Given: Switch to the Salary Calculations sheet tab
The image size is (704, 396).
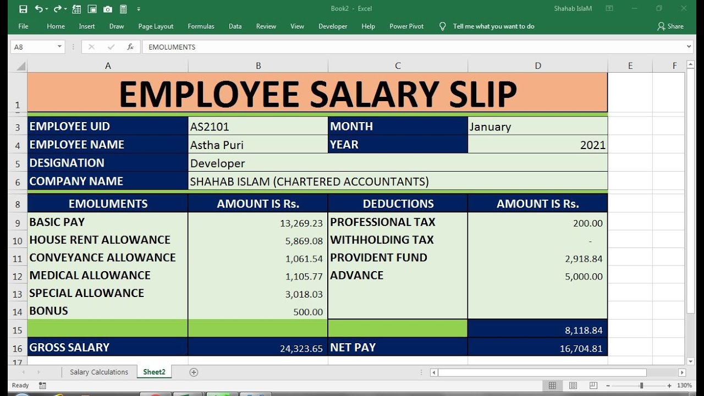Looking at the screenshot, I should (x=99, y=372).
